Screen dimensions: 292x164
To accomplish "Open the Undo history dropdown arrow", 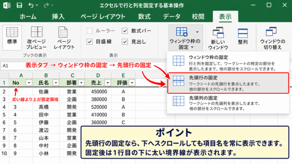I will click(37, 5).
